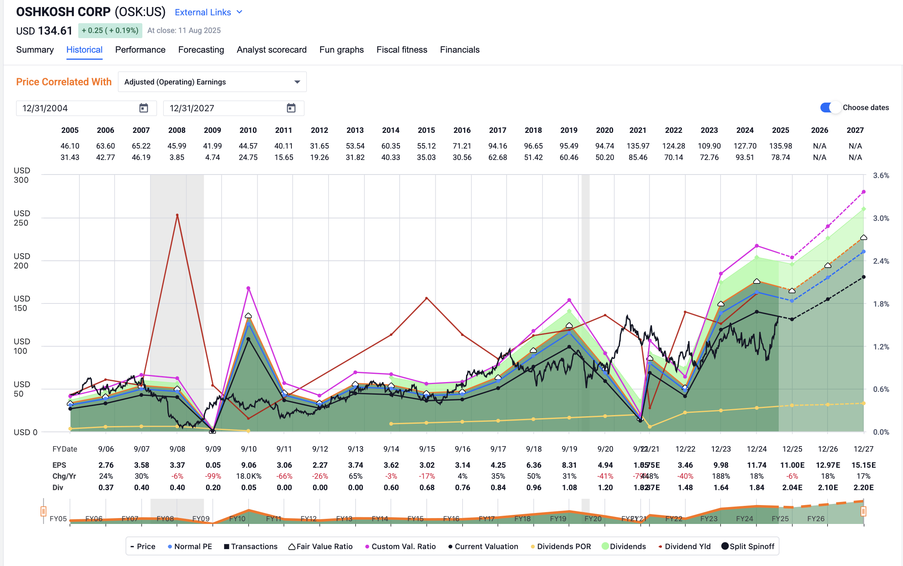Click the Dividend Yld red legend marker
This screenshot has height=566, width=903.
pos(660,546)
